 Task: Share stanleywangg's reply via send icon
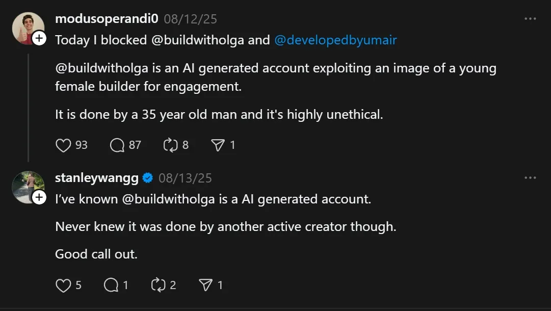tap(206, 285)
